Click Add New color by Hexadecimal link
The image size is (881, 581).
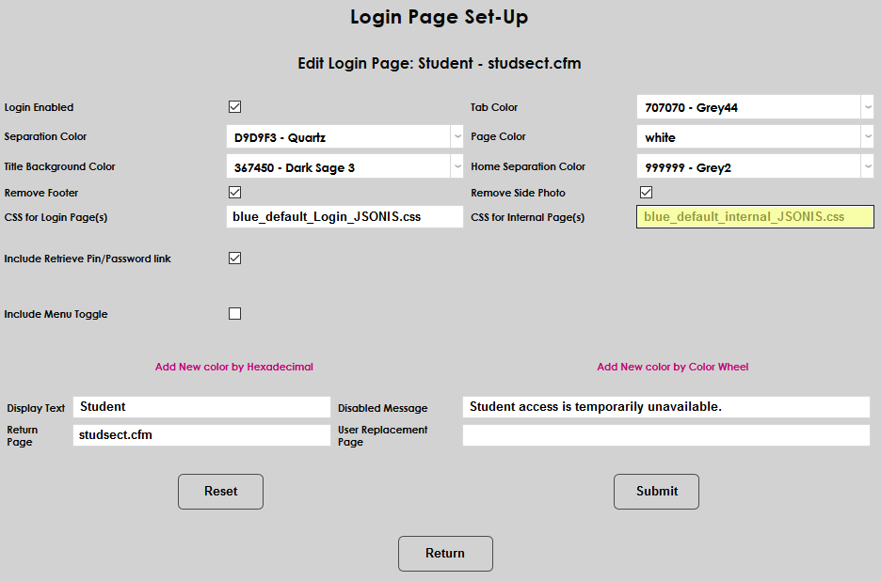234,367
